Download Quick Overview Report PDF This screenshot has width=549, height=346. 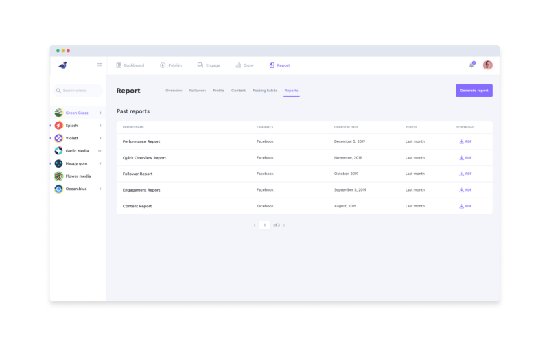(465, 158)
